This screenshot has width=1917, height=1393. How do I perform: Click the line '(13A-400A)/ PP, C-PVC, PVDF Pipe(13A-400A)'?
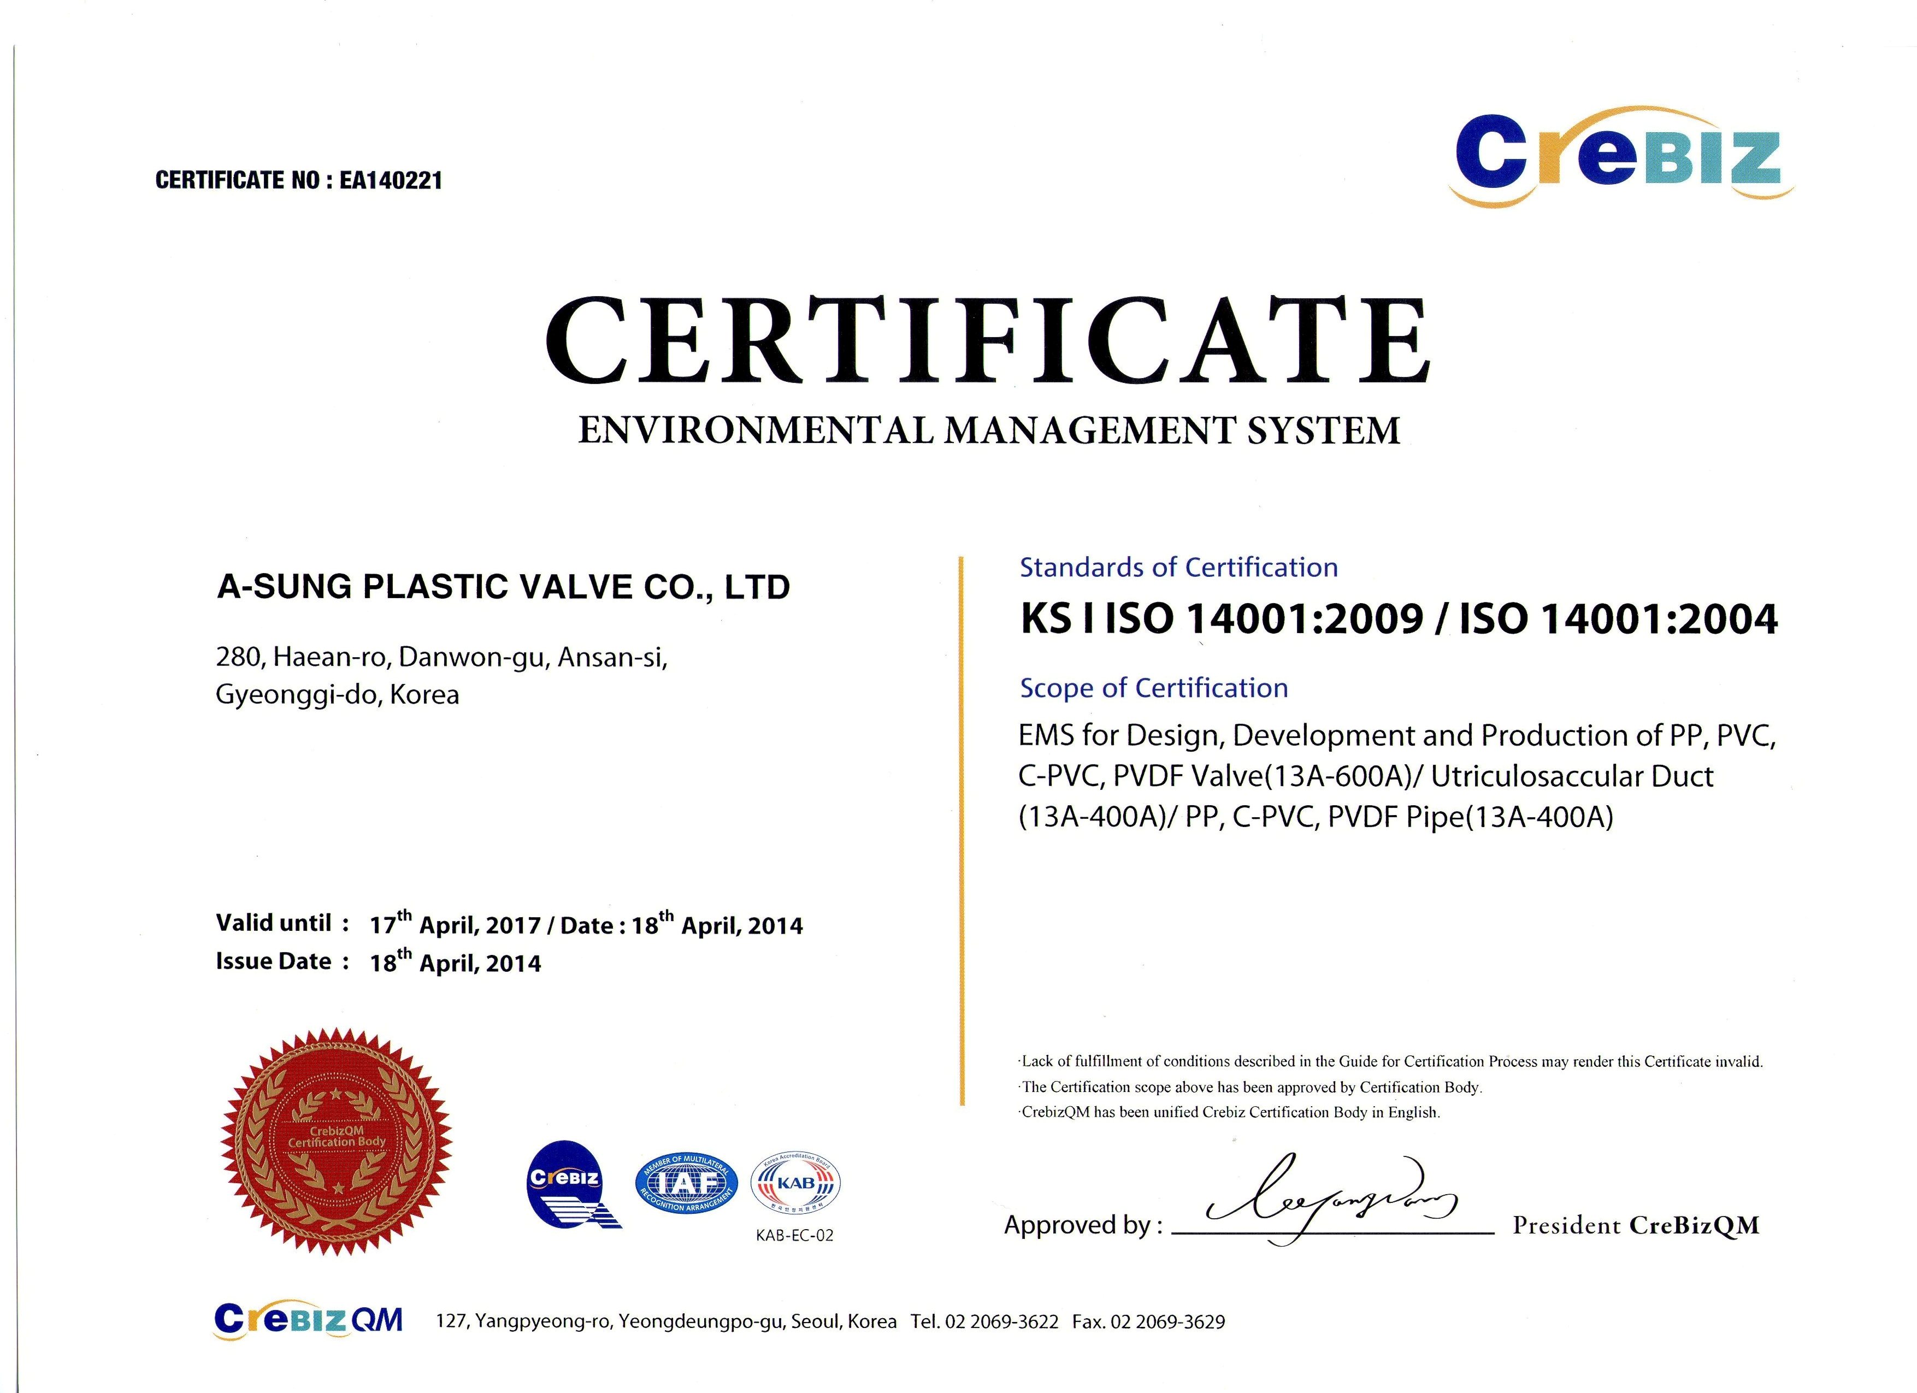pyautogui.click(x=1316, y=817)
